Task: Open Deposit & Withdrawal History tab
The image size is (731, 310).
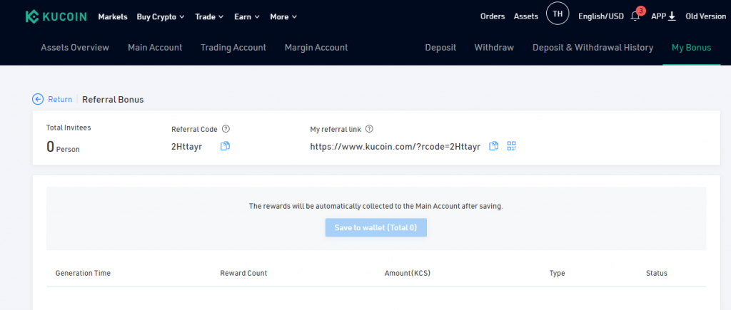Action: pyautogui.click(x=593, y=48)
